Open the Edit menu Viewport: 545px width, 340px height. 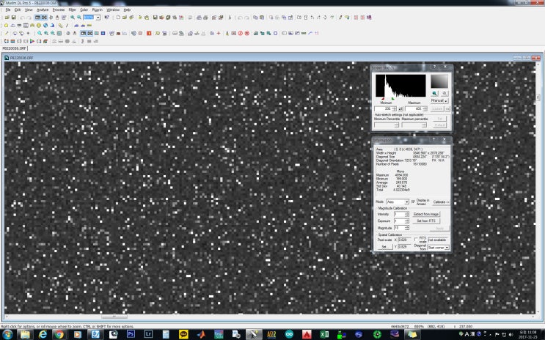[x=18, y=10]
